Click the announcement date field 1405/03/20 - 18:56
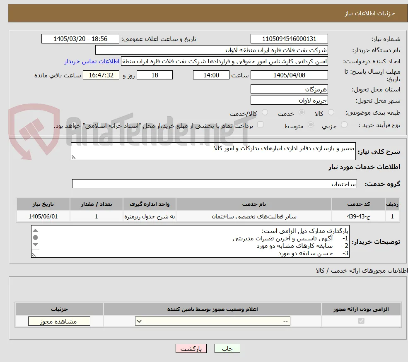Image resolution: width=408 pixels, height=362 pixels. coord(80,39)
